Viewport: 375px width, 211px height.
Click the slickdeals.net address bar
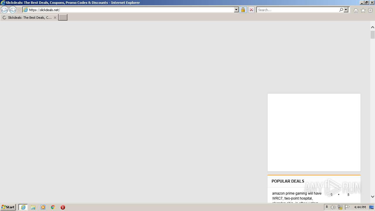(x=128, y=10)
